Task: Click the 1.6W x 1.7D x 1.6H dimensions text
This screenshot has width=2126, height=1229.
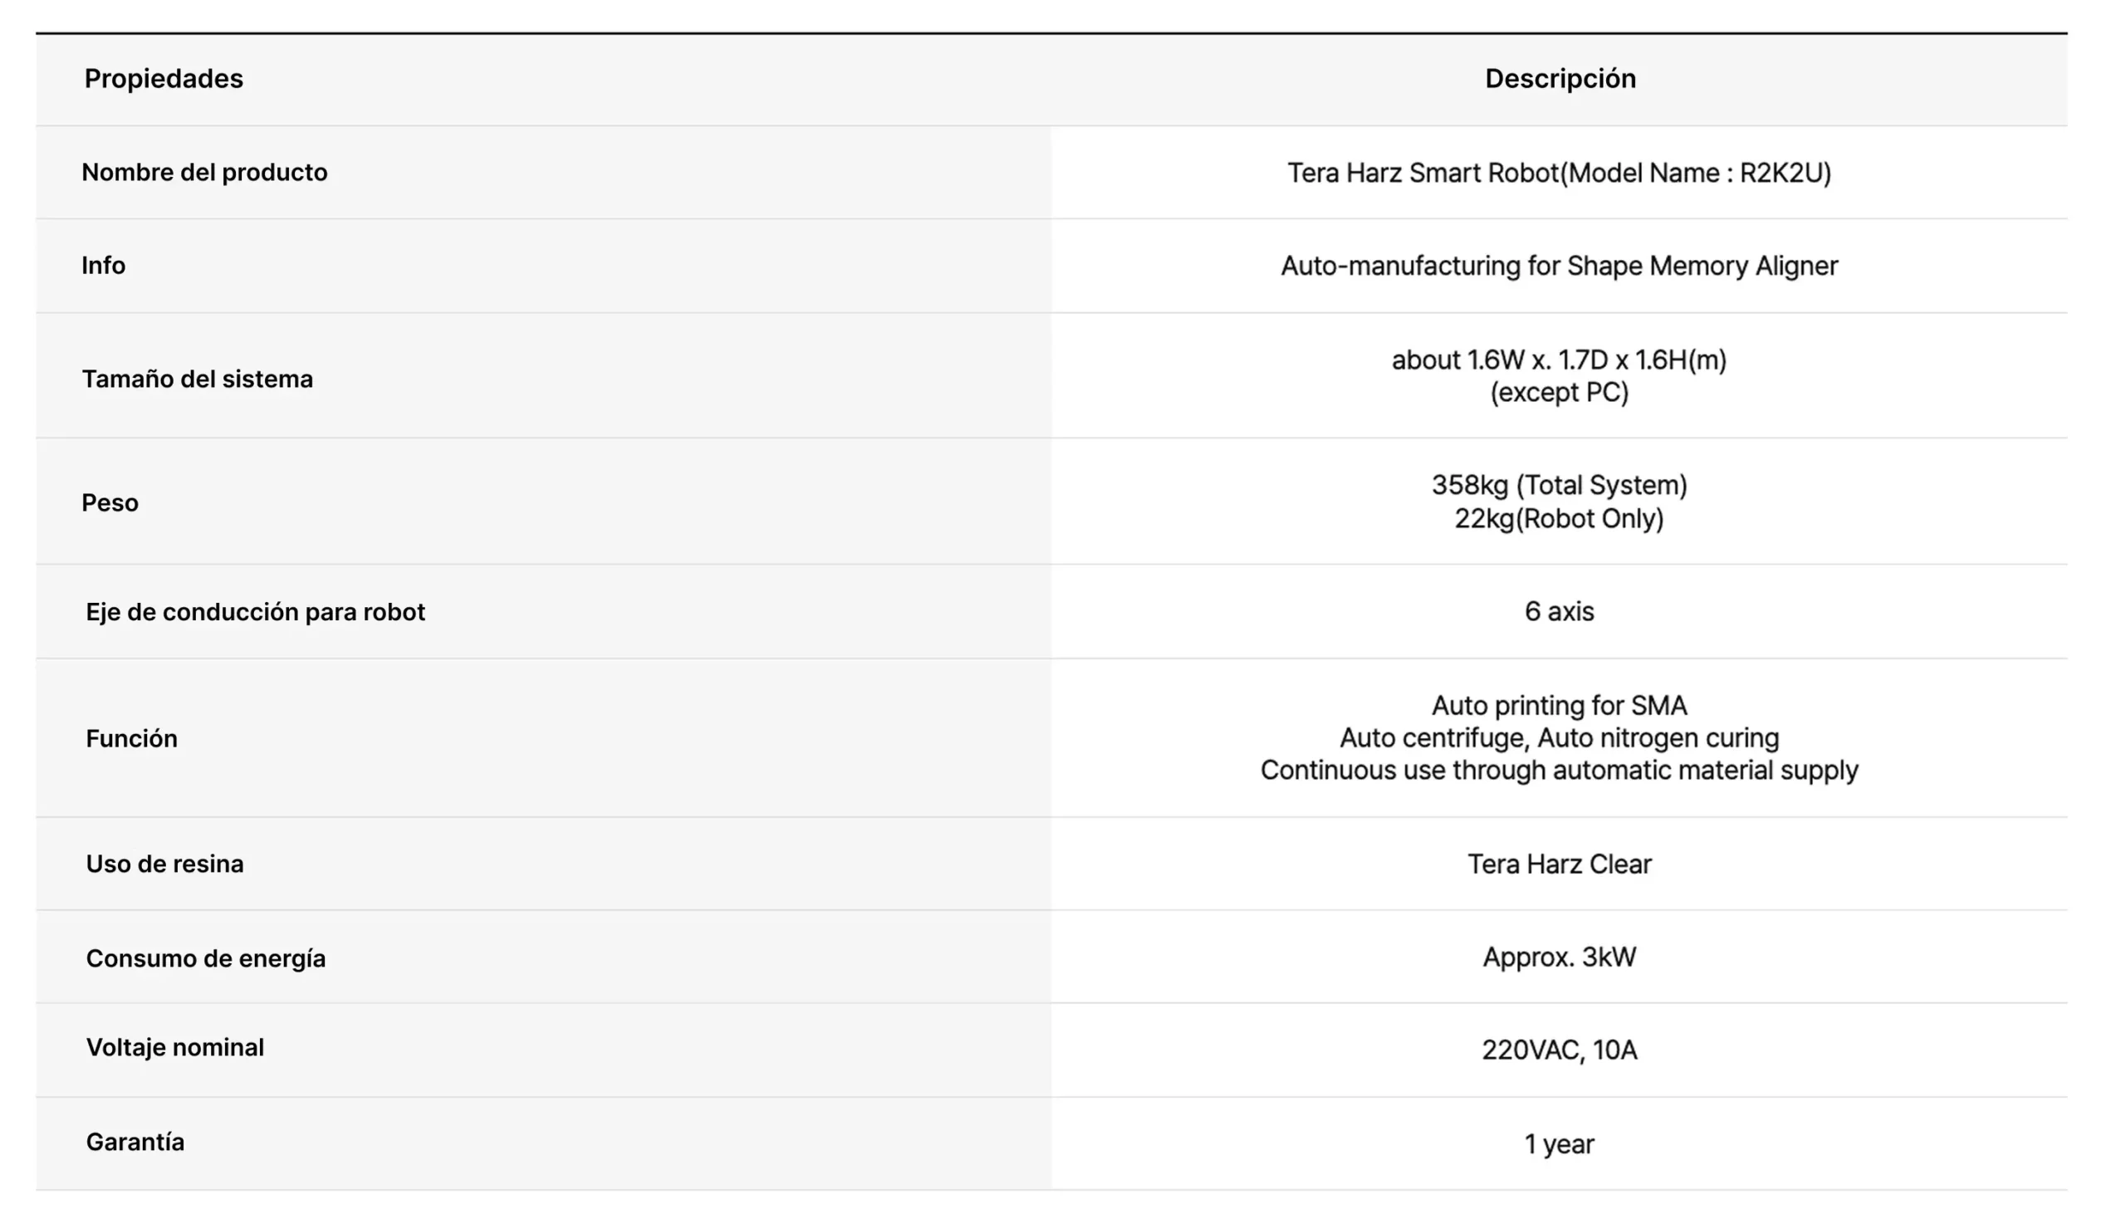Action: tap(1559, 360)
